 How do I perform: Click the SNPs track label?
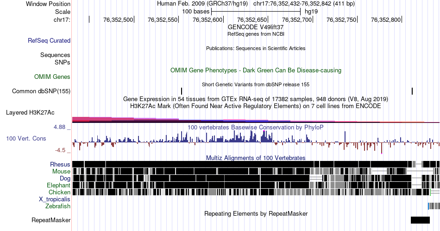click(x=63, y=62)
